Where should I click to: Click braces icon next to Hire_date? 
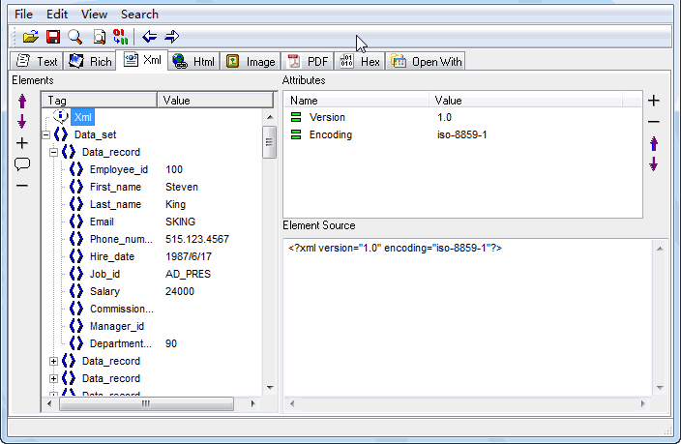coord(76,256)
